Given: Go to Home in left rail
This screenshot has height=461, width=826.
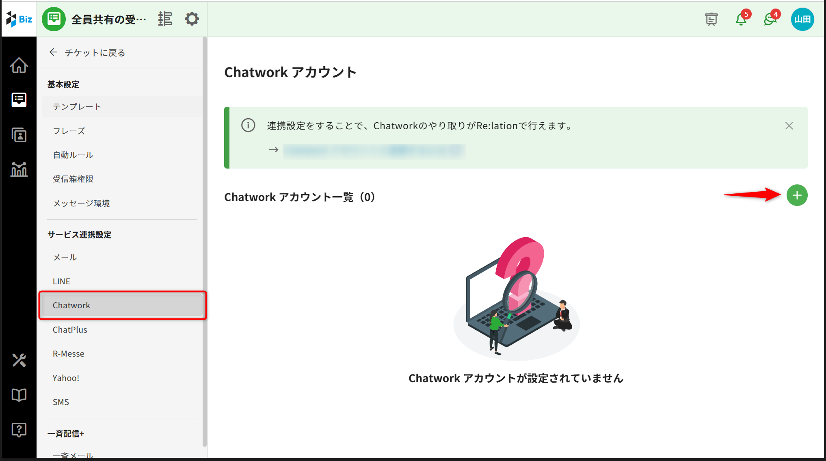Looking at the screenshot, I should 19,65.
